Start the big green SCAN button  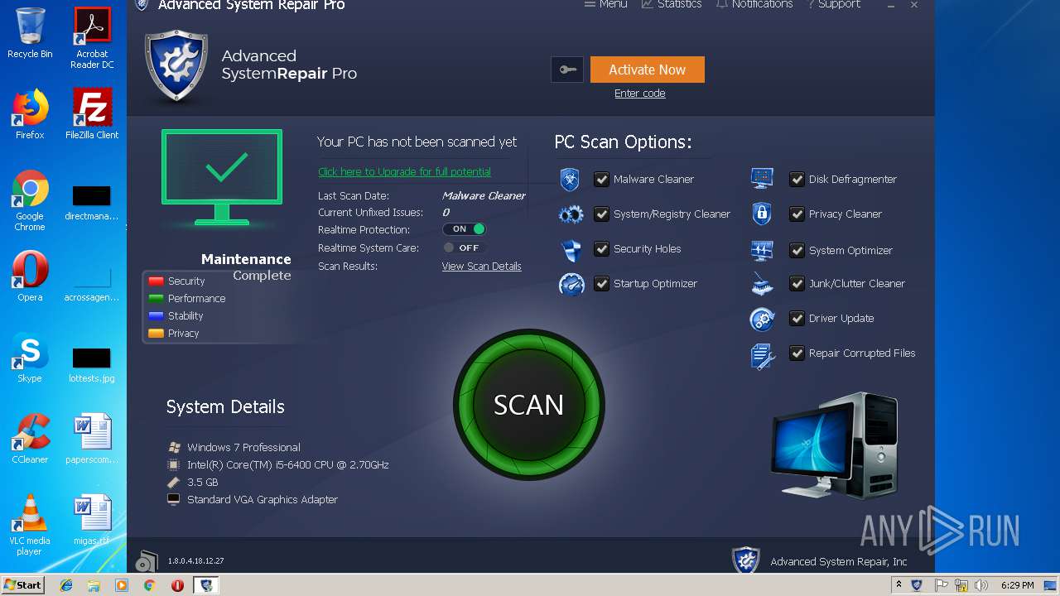[x=528, y=405]
